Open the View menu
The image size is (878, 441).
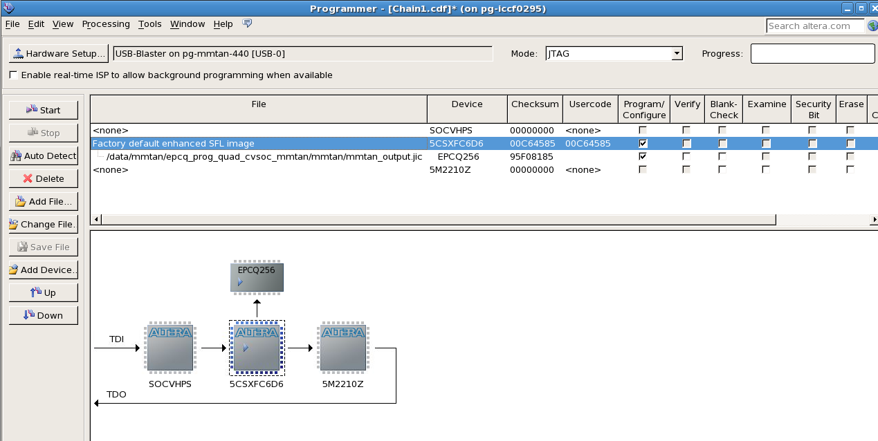click(x=63, y=24)
